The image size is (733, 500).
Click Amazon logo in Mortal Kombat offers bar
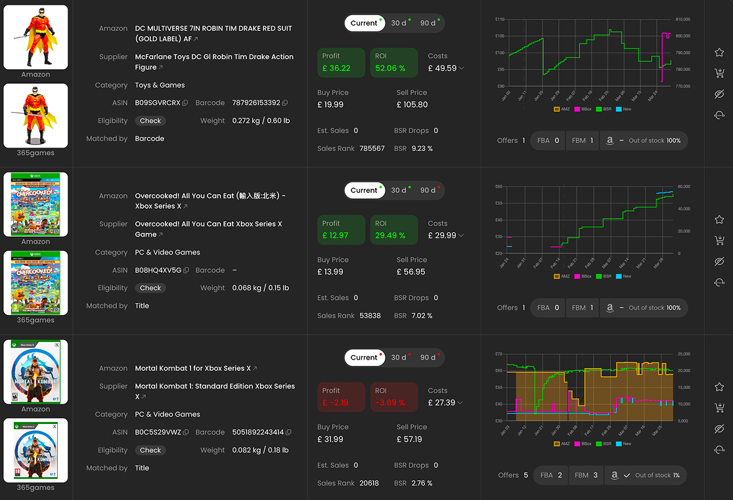coord(614,475)
